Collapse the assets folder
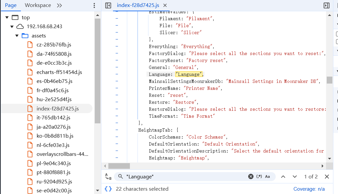 click(17, 36)
